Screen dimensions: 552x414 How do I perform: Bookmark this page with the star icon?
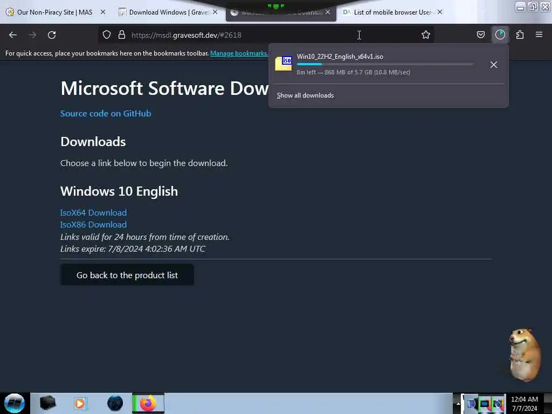click(x=426, y=35)
